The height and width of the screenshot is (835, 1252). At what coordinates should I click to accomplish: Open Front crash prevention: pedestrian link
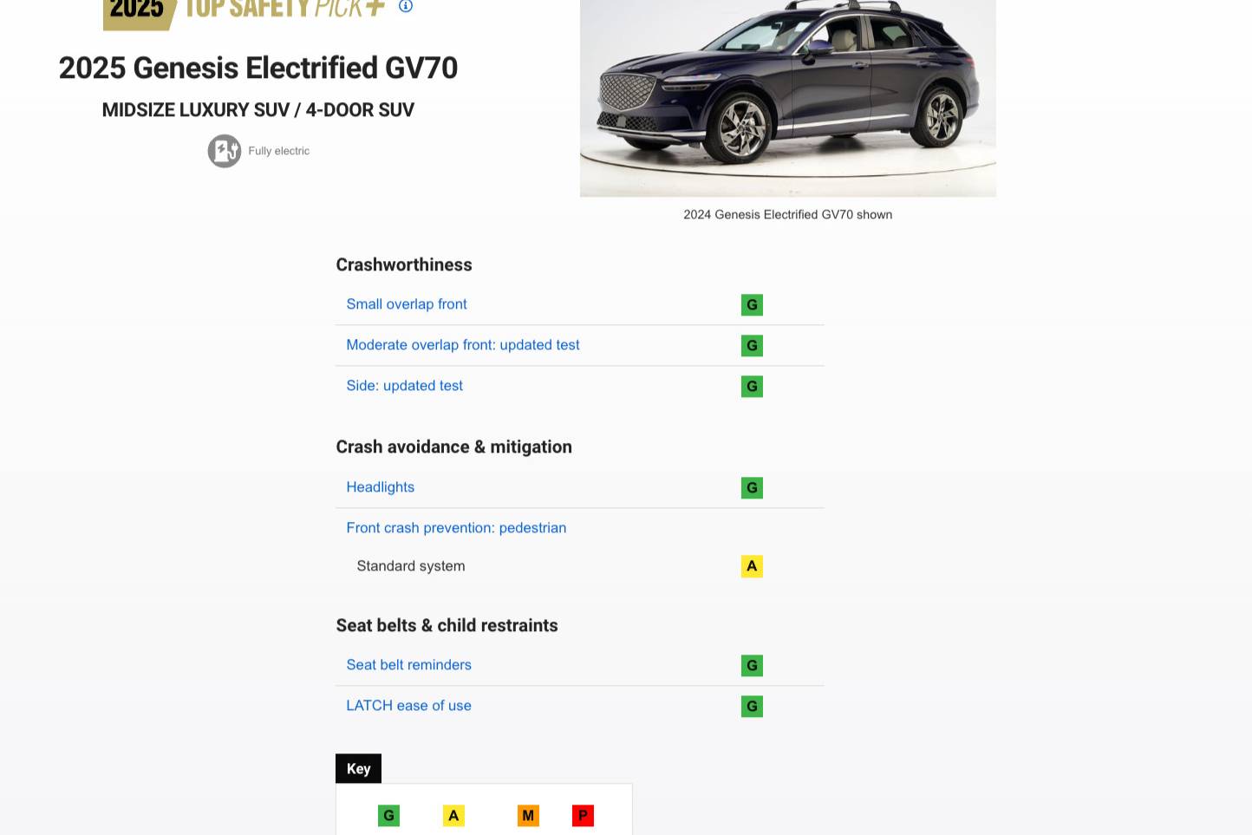click(x=456, y=528)
